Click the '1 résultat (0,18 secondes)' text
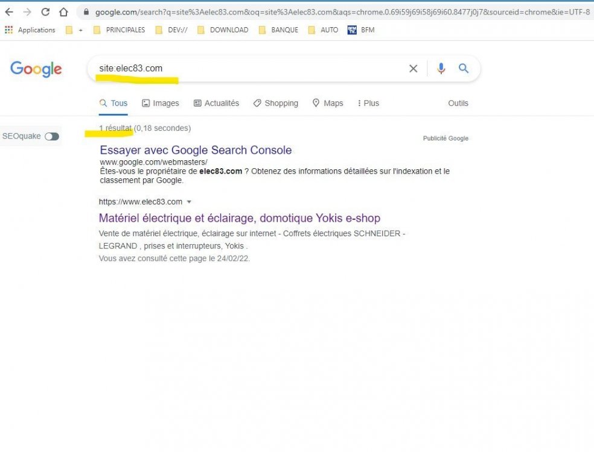The width and height of the screenshot is (594, 452). pyautogui.click(x=145, y=128)
